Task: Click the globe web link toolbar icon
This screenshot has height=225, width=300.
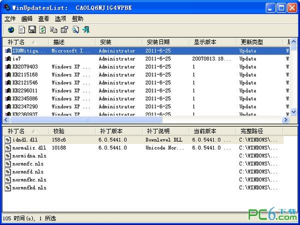Action: (x=11, y=30)
